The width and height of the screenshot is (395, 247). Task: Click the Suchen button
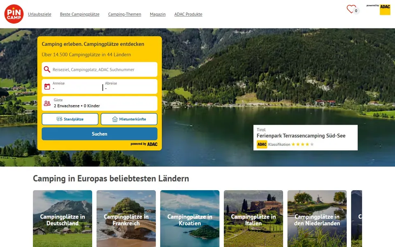click(x=100, y=134)
